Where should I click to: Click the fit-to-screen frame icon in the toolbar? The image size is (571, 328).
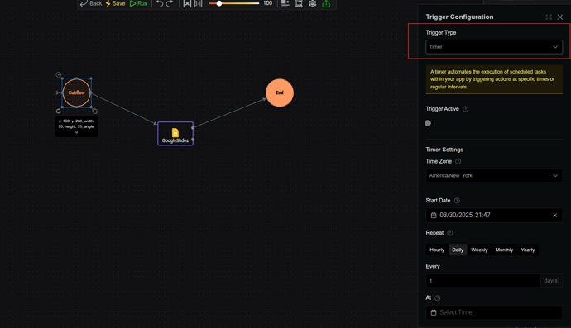coord(299,3)
